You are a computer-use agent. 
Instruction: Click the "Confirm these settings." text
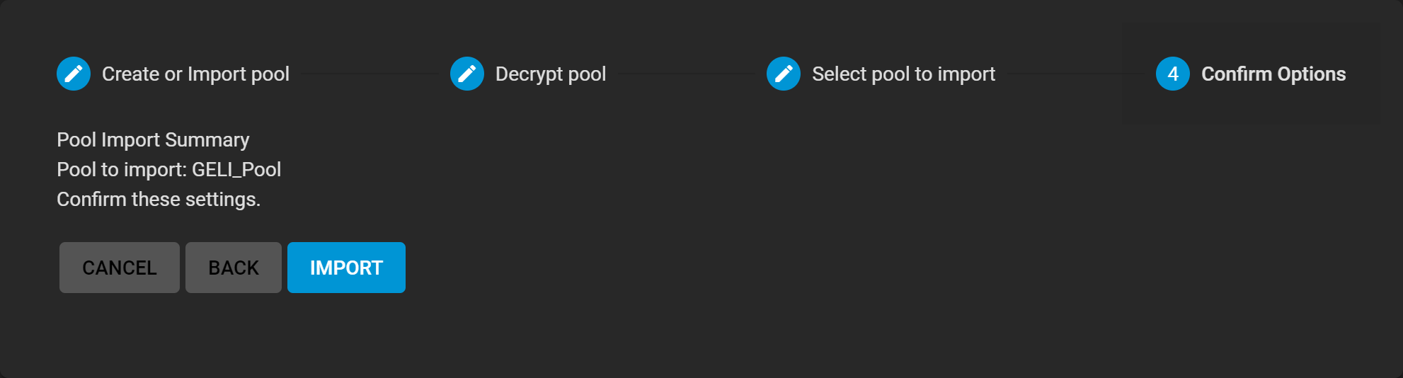(x=159, y=200)
